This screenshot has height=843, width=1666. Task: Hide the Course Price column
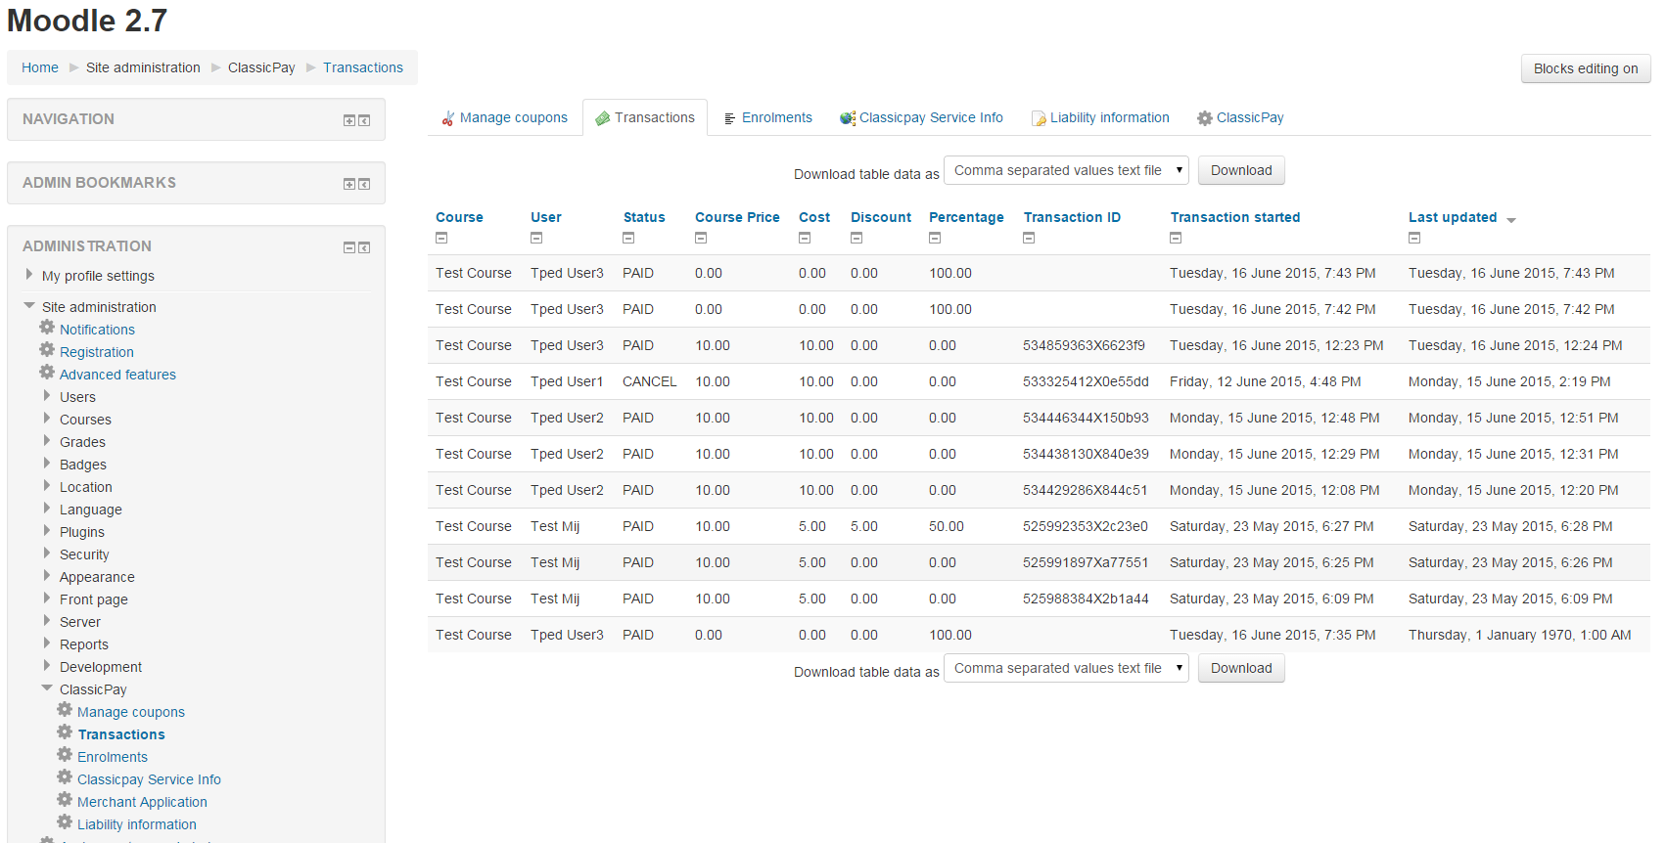[701, 238]
